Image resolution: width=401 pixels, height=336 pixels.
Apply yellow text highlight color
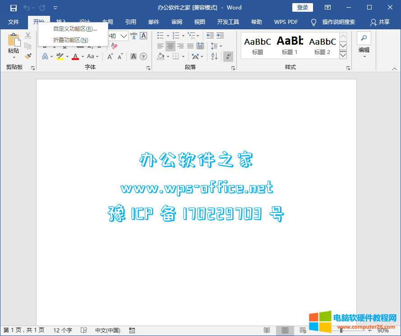tap(59, 57)
